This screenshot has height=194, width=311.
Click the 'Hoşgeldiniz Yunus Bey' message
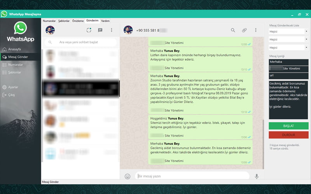tap(200, 127)
